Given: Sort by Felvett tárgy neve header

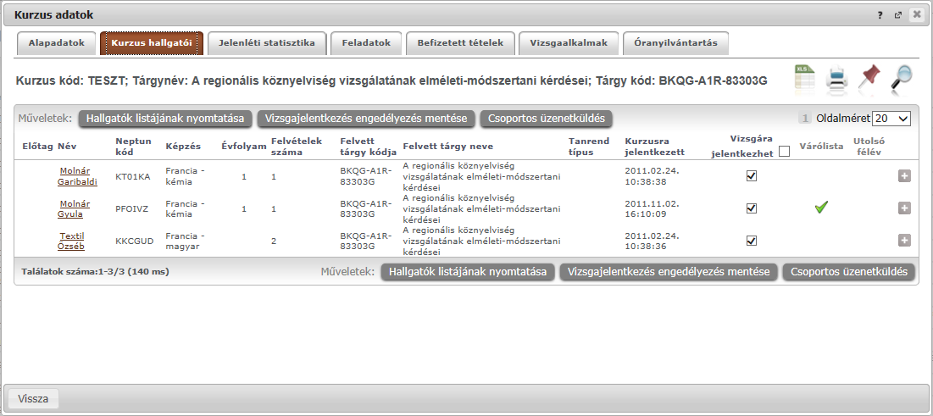Looking at the screenshot, I should [448, 147].
